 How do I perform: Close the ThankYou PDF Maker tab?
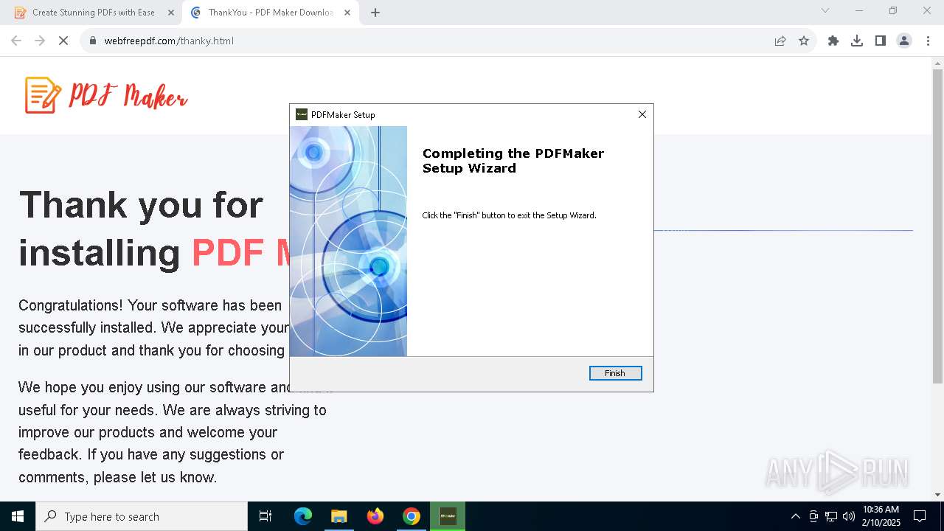pyautogui.click(x=347, y=13)
